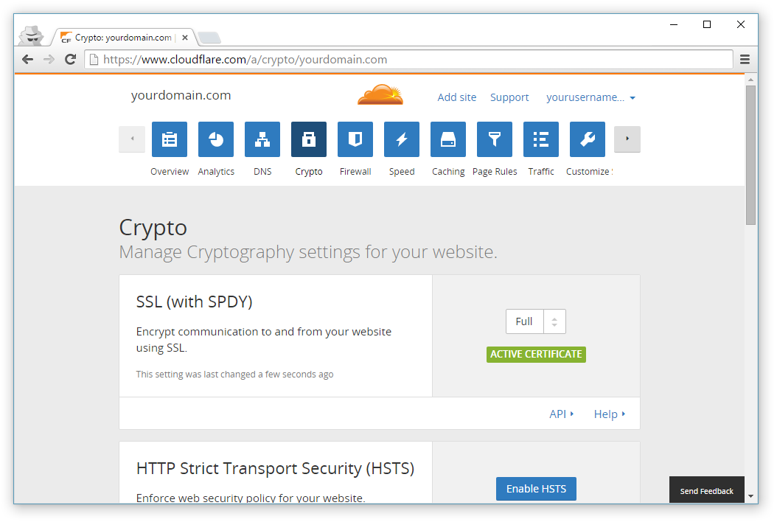Open the API link in the SSL panel
The height and width of the screenshot is (522, 777).
(x=559, y=414)
